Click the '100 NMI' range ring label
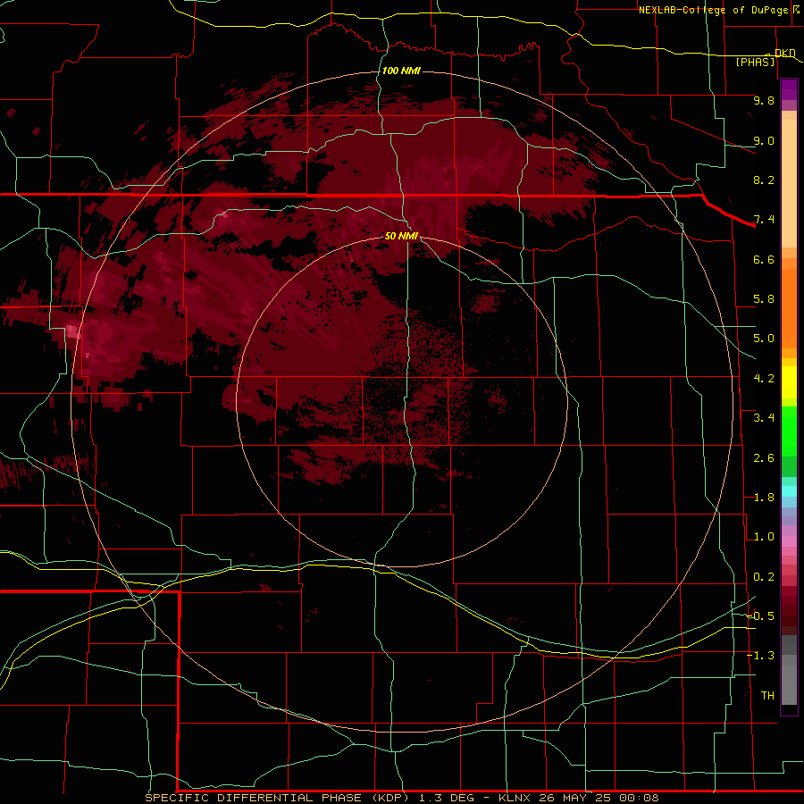 pos(401,71)
